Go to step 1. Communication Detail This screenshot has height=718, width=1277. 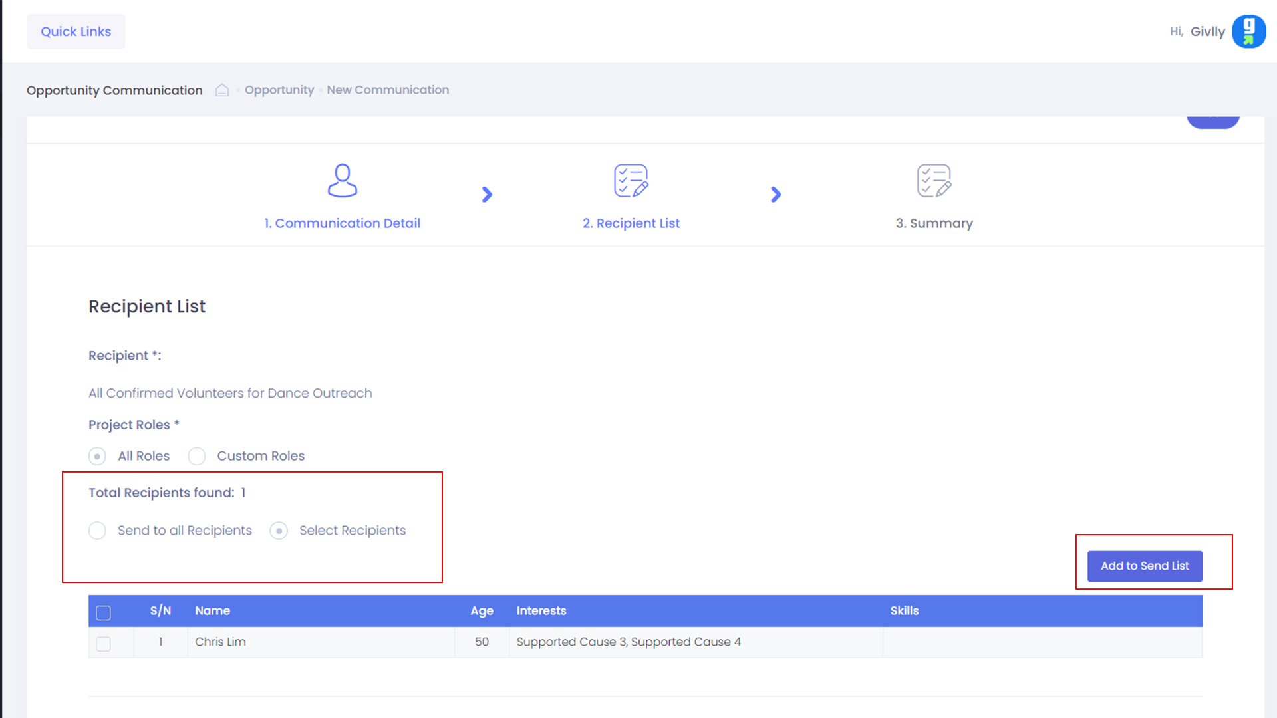342,223
